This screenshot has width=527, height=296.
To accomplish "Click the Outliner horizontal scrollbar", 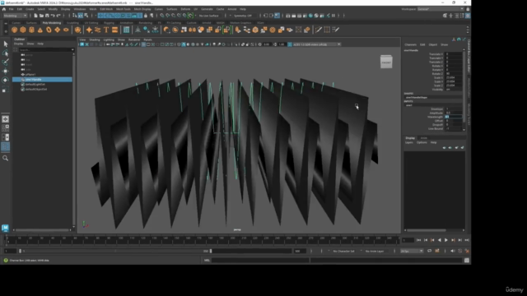I will point(42,230).
